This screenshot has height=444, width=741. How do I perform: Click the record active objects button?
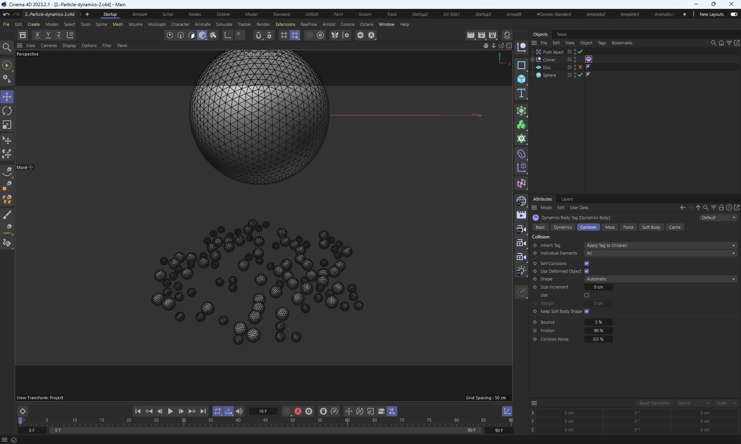tap(287, 411)
